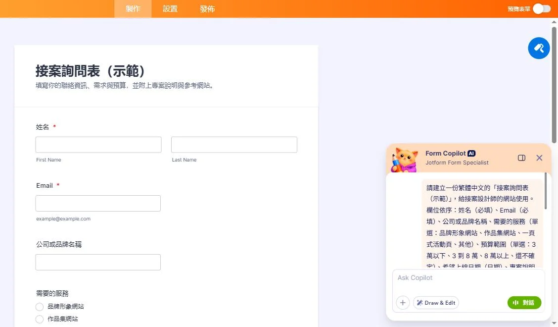Switch to the 製作 tab

(x=133, y=9)
